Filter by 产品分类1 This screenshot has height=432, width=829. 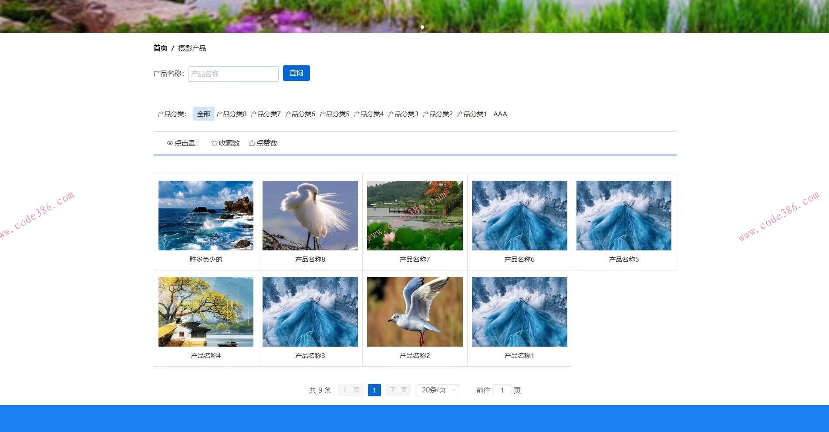coord(472,114)
